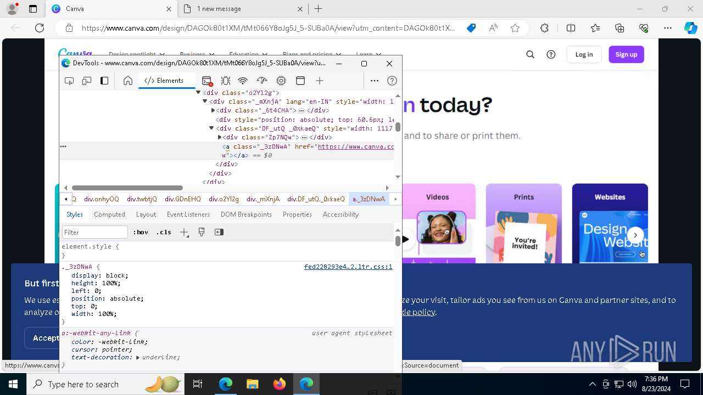703x395 pixels.
Task: Switch to the Layout pane tab
Action: click(146, 215)
